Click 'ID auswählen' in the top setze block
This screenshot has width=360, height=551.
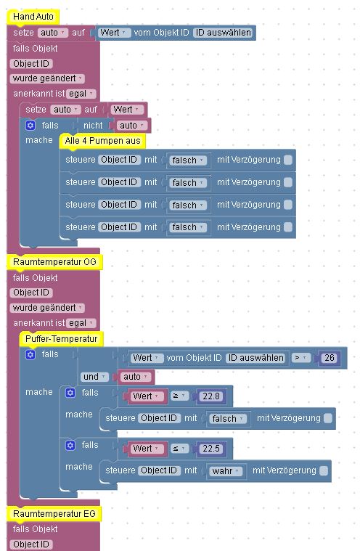pos(223,33)
